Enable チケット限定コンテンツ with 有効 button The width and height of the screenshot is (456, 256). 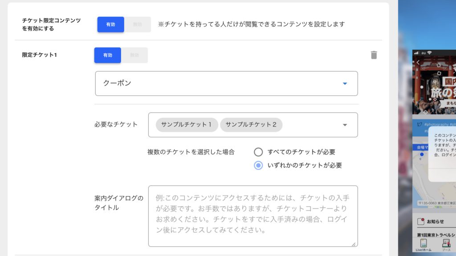point(110,24)
